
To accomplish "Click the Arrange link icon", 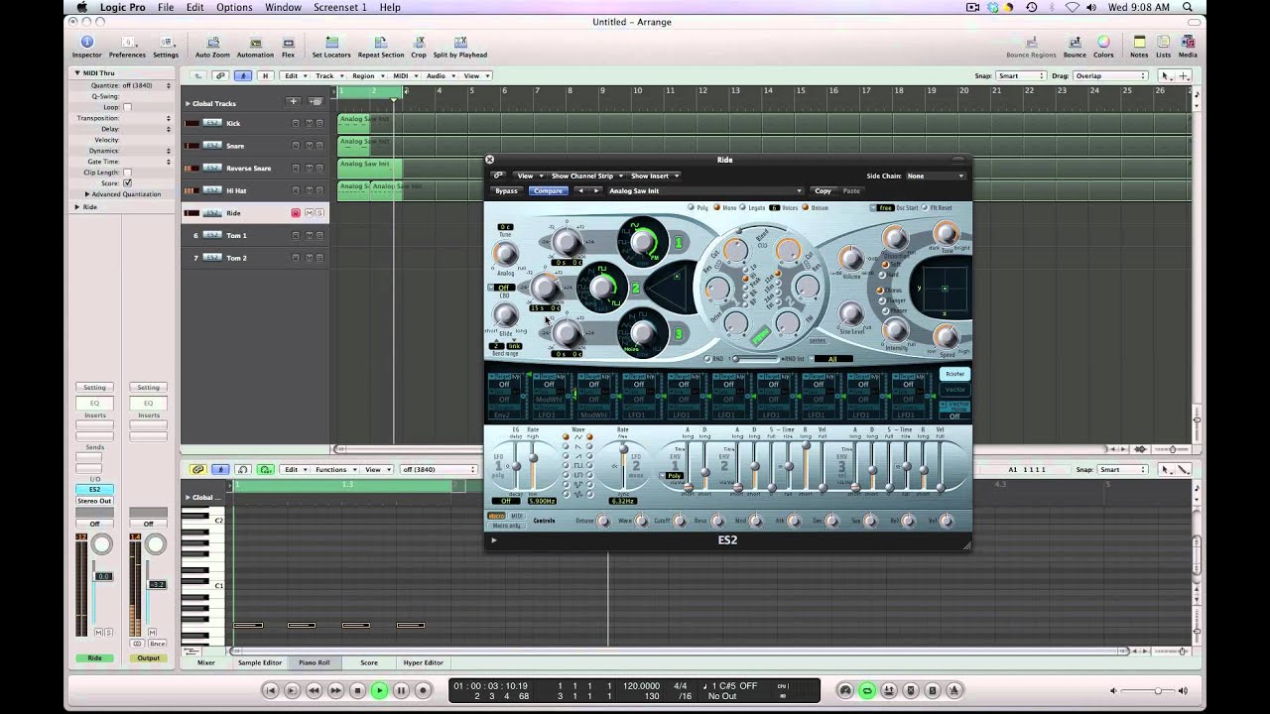I will tap(220, 75).
